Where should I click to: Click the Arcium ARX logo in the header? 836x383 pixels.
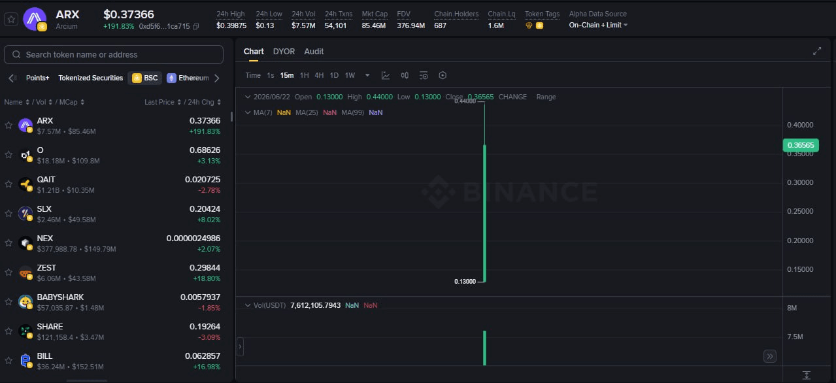click(35, 19)
